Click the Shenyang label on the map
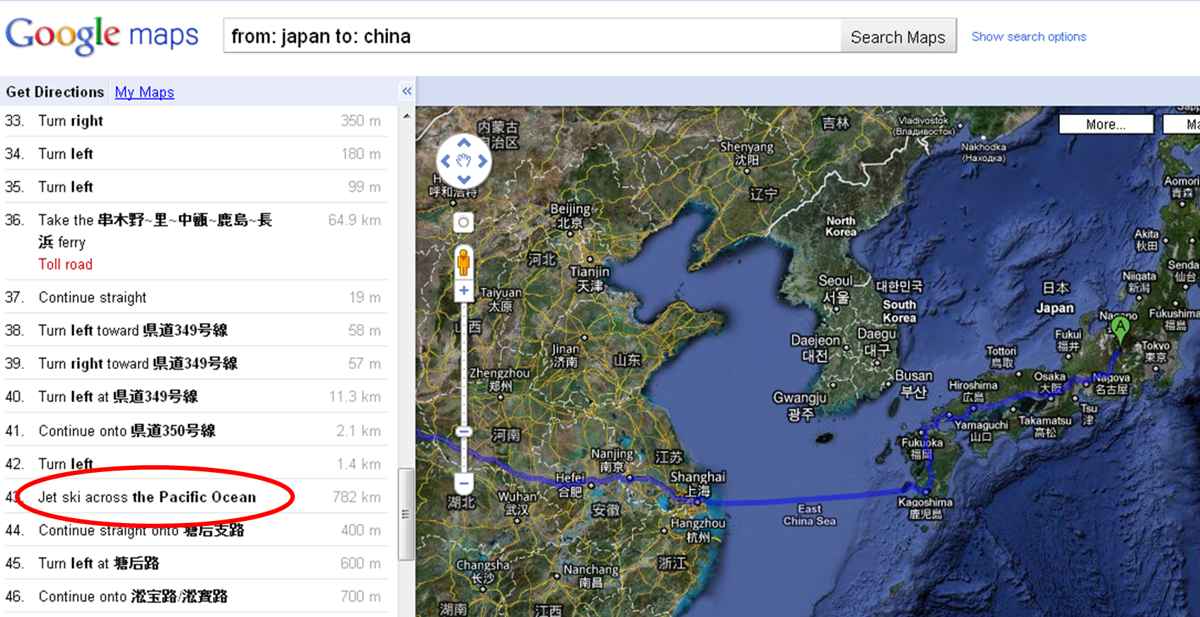Screen dimensions: 1200x617 pyautogui.click(x=747, y=153)
